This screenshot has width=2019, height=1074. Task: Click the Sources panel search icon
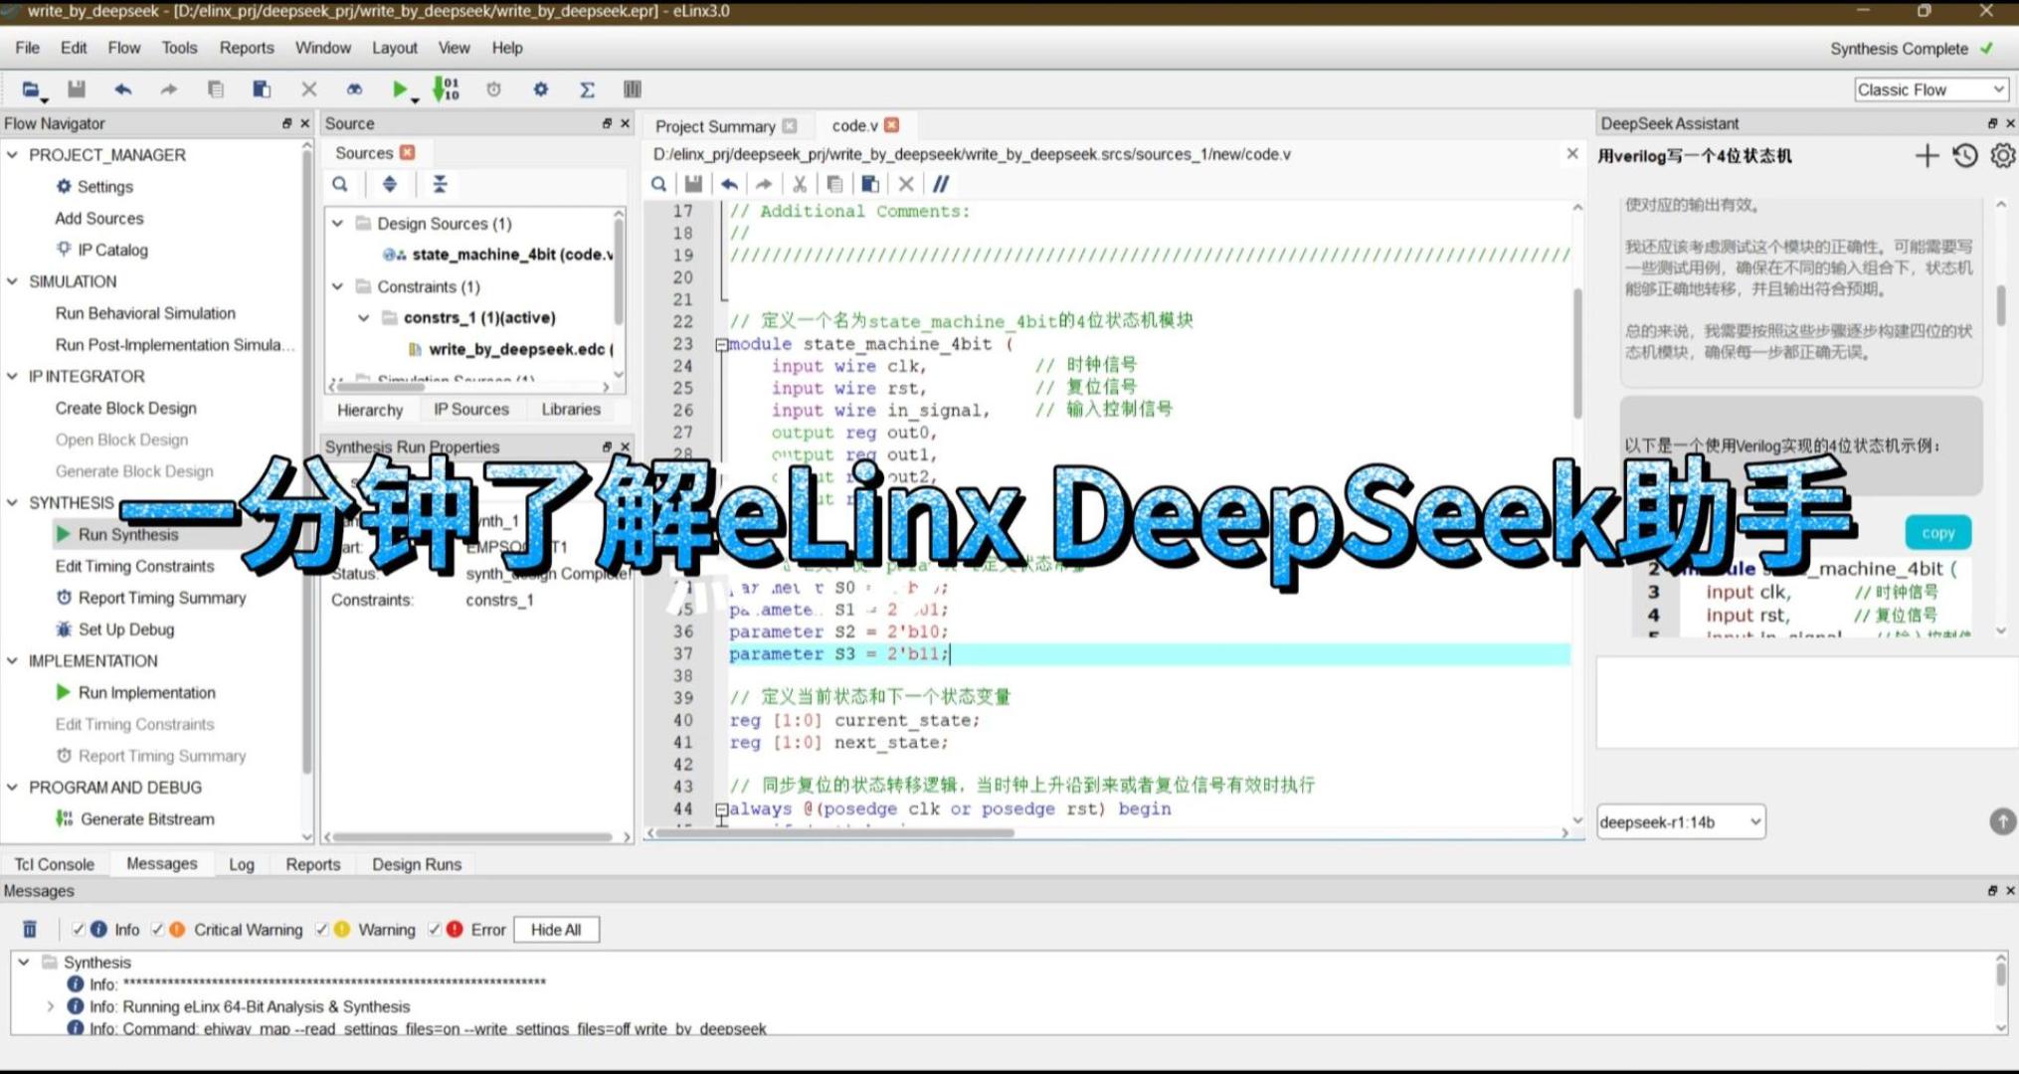pos(340,184)
